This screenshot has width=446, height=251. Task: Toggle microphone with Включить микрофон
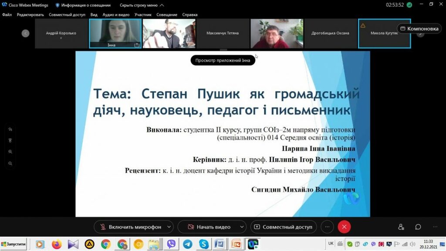tap(130, 227)
